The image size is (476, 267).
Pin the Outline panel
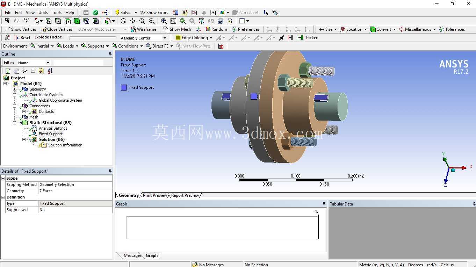(110, 54)
